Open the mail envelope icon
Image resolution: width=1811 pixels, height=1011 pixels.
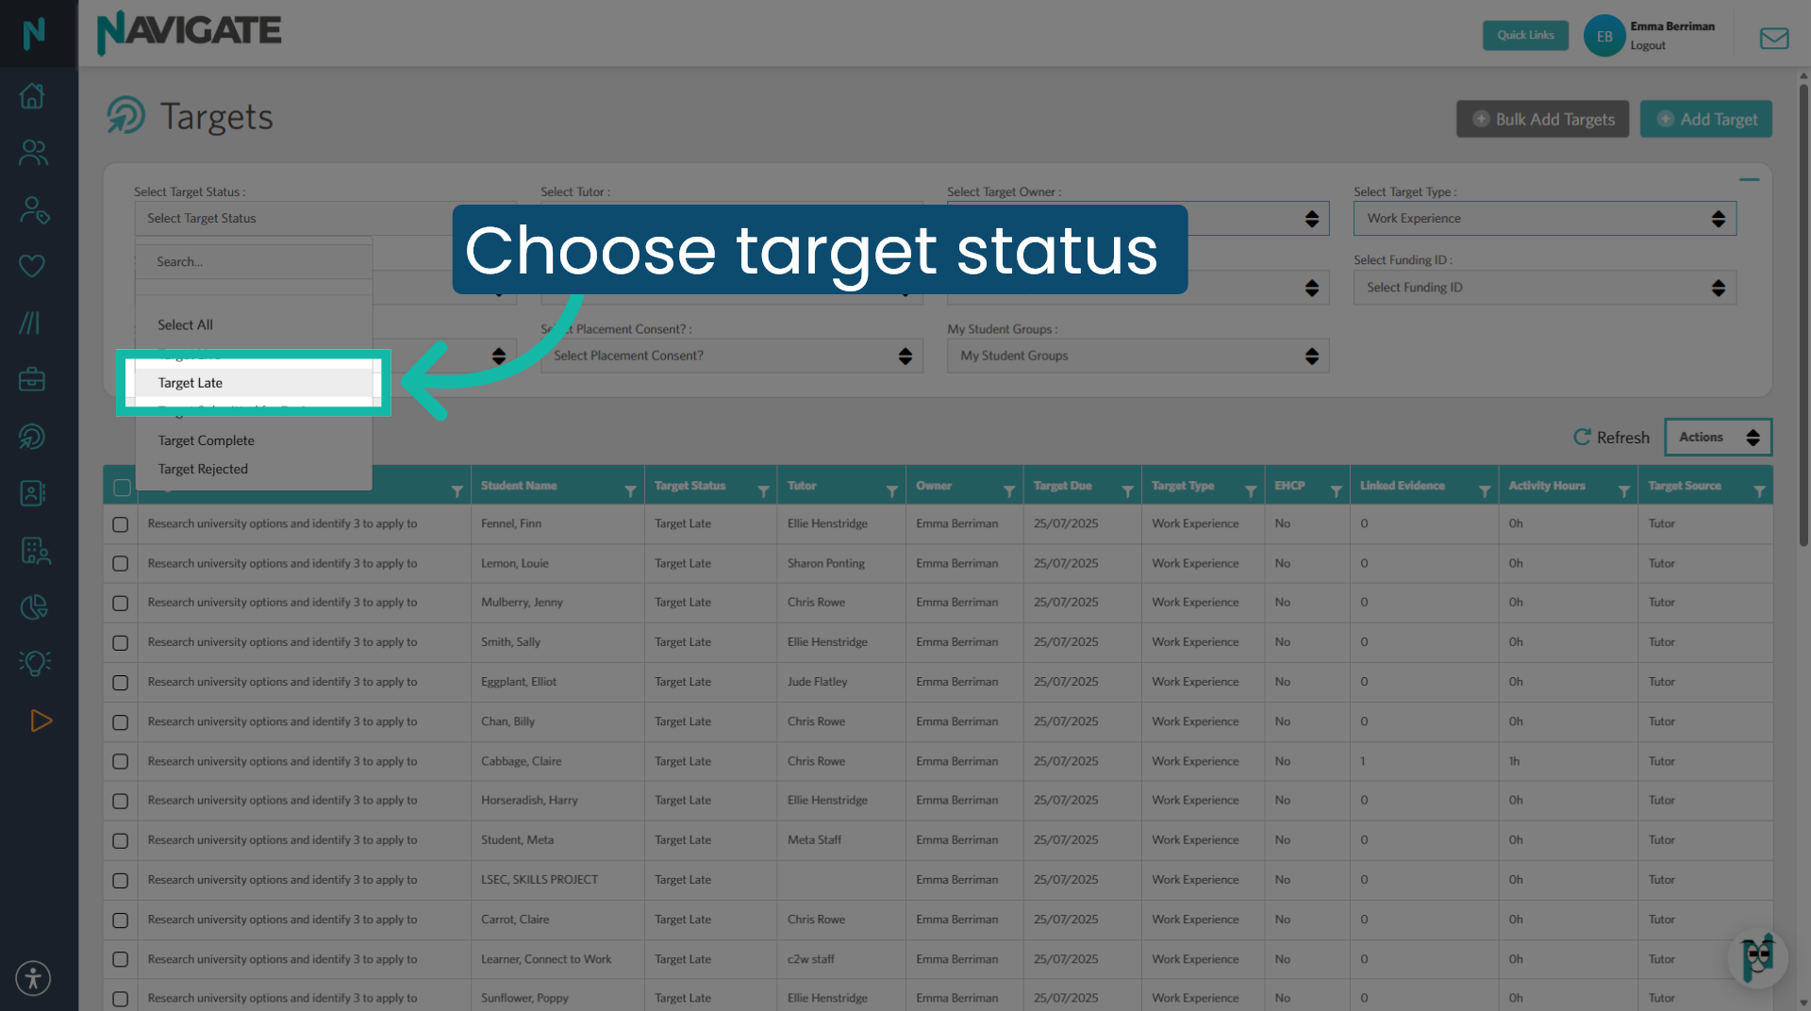click(x=1773, y=38)
